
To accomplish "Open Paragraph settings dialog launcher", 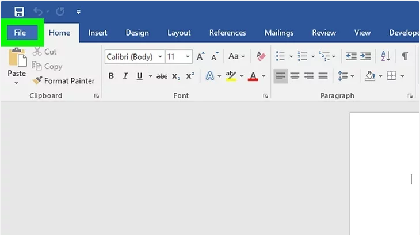I will [410, 96].
